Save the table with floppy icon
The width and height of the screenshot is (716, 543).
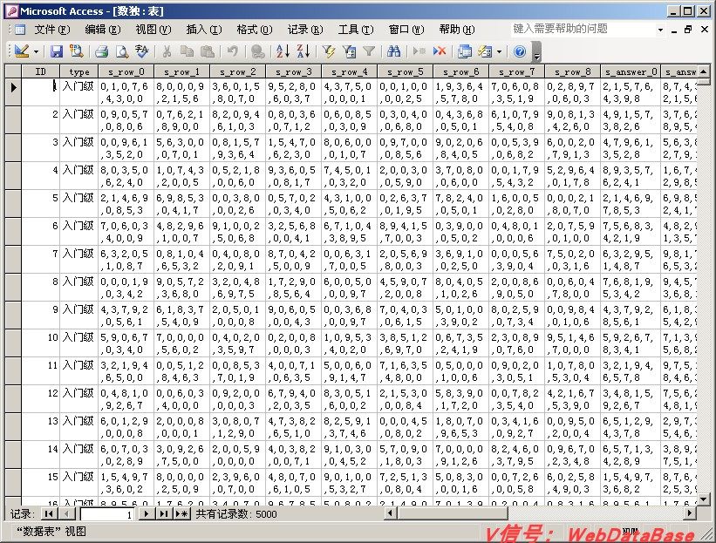[x=56, y=51]
